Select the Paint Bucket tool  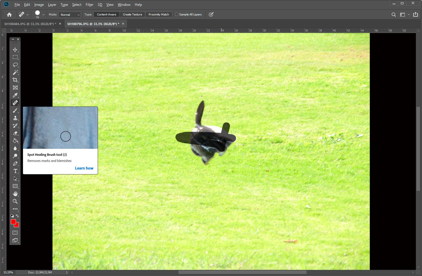pos(15,141)
